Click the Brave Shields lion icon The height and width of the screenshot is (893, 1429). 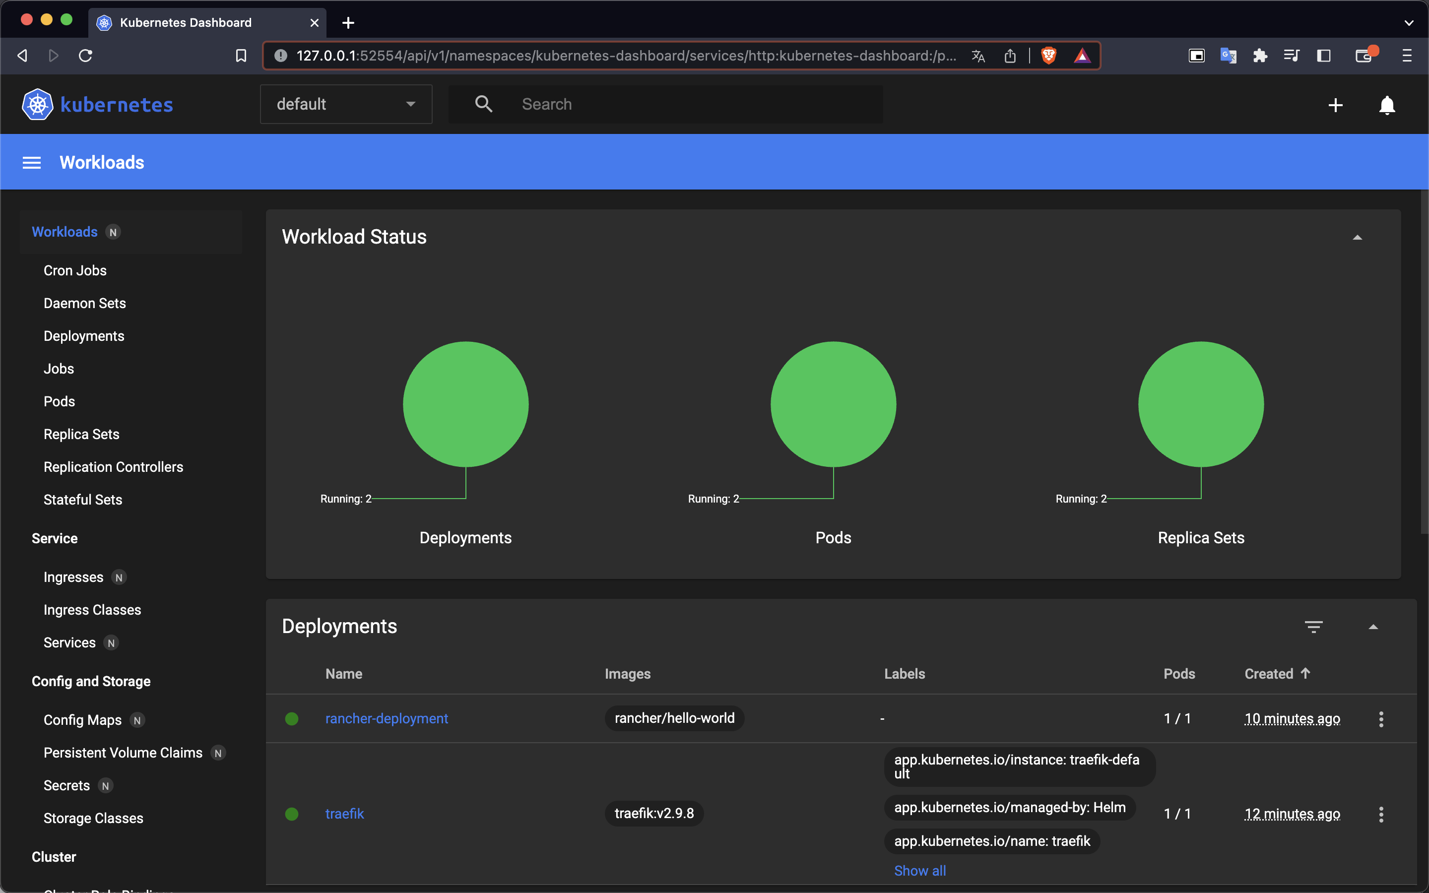pyautogui.click(x=1049, y=56)
